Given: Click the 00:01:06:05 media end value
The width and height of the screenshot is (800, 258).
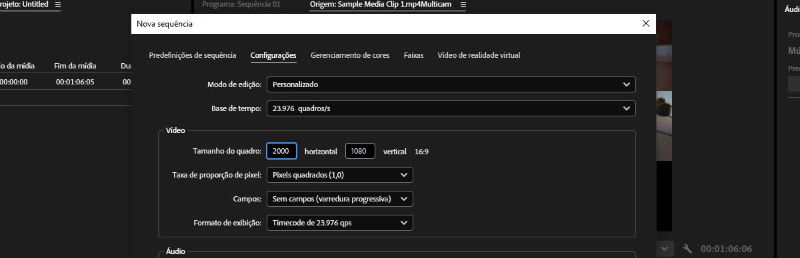Looking at the screenshot, I should [x=75, y=82].
